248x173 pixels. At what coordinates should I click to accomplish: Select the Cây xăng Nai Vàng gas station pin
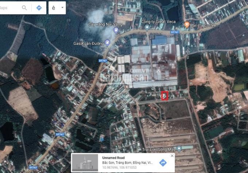click(x=116, y=30)
